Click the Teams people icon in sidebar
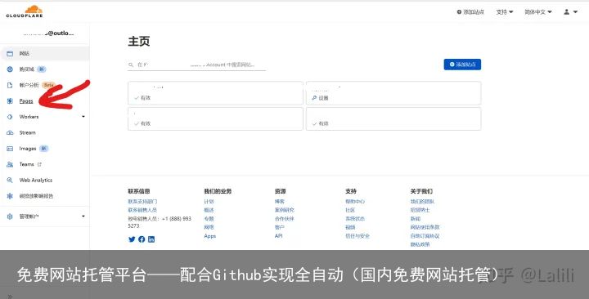The image size is (589, 299). pyautogui.click(x=10, y=164)
